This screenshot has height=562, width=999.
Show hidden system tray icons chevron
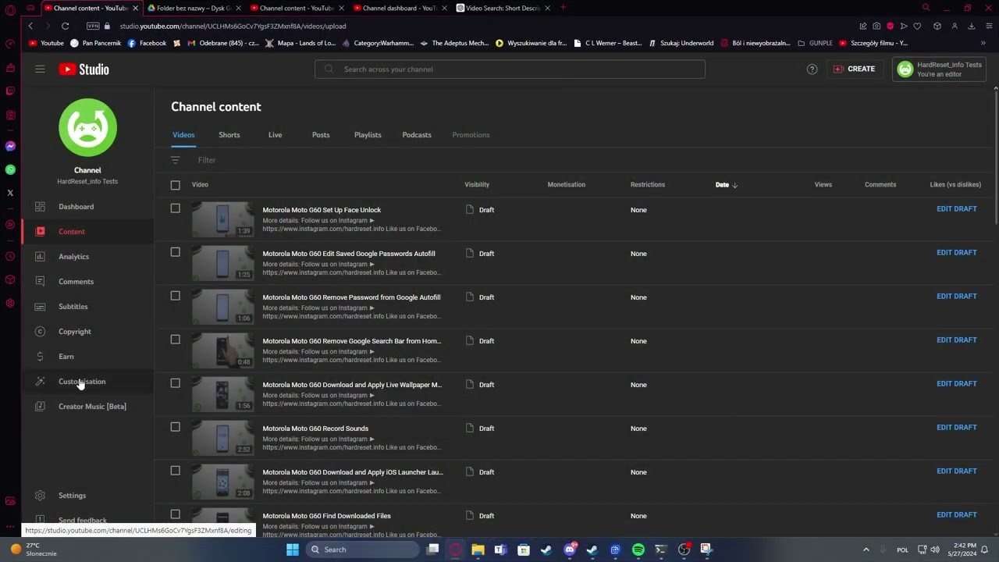[x=866, y=550]
